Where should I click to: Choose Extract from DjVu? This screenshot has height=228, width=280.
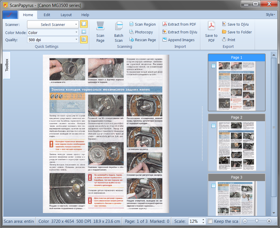point(180,32)
